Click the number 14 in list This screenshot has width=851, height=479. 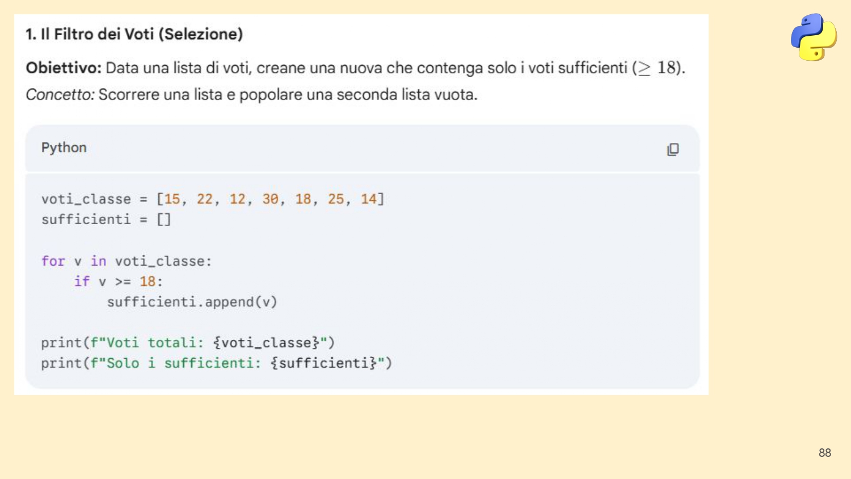coord(369,199)
